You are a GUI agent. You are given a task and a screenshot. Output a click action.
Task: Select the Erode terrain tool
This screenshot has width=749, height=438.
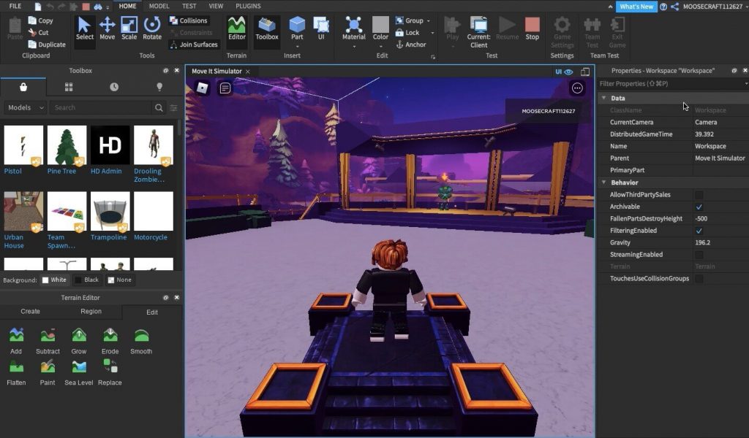(x=110, y=338)
